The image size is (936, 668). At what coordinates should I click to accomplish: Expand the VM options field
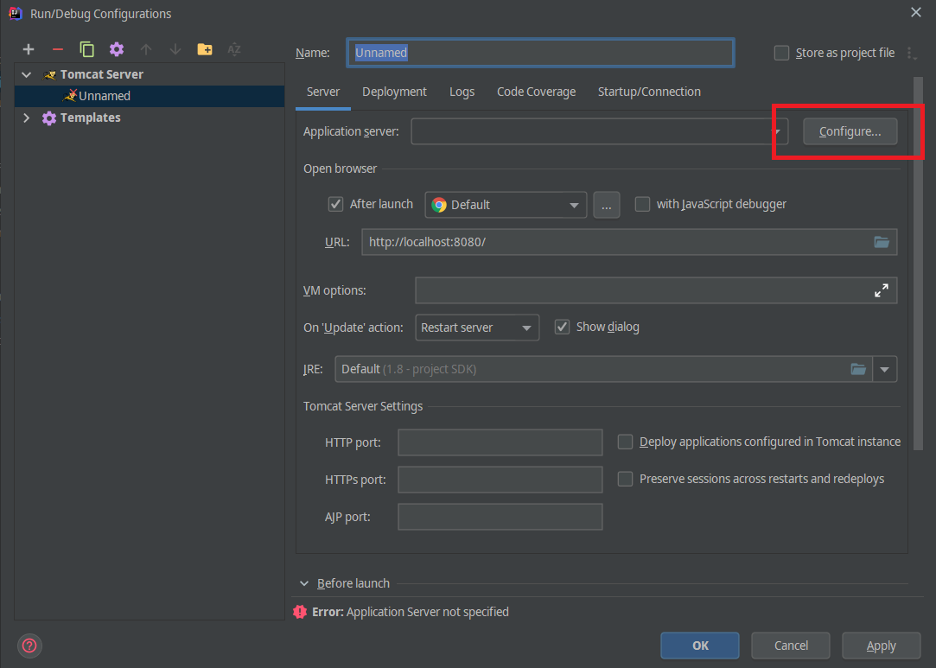[881, 290]
